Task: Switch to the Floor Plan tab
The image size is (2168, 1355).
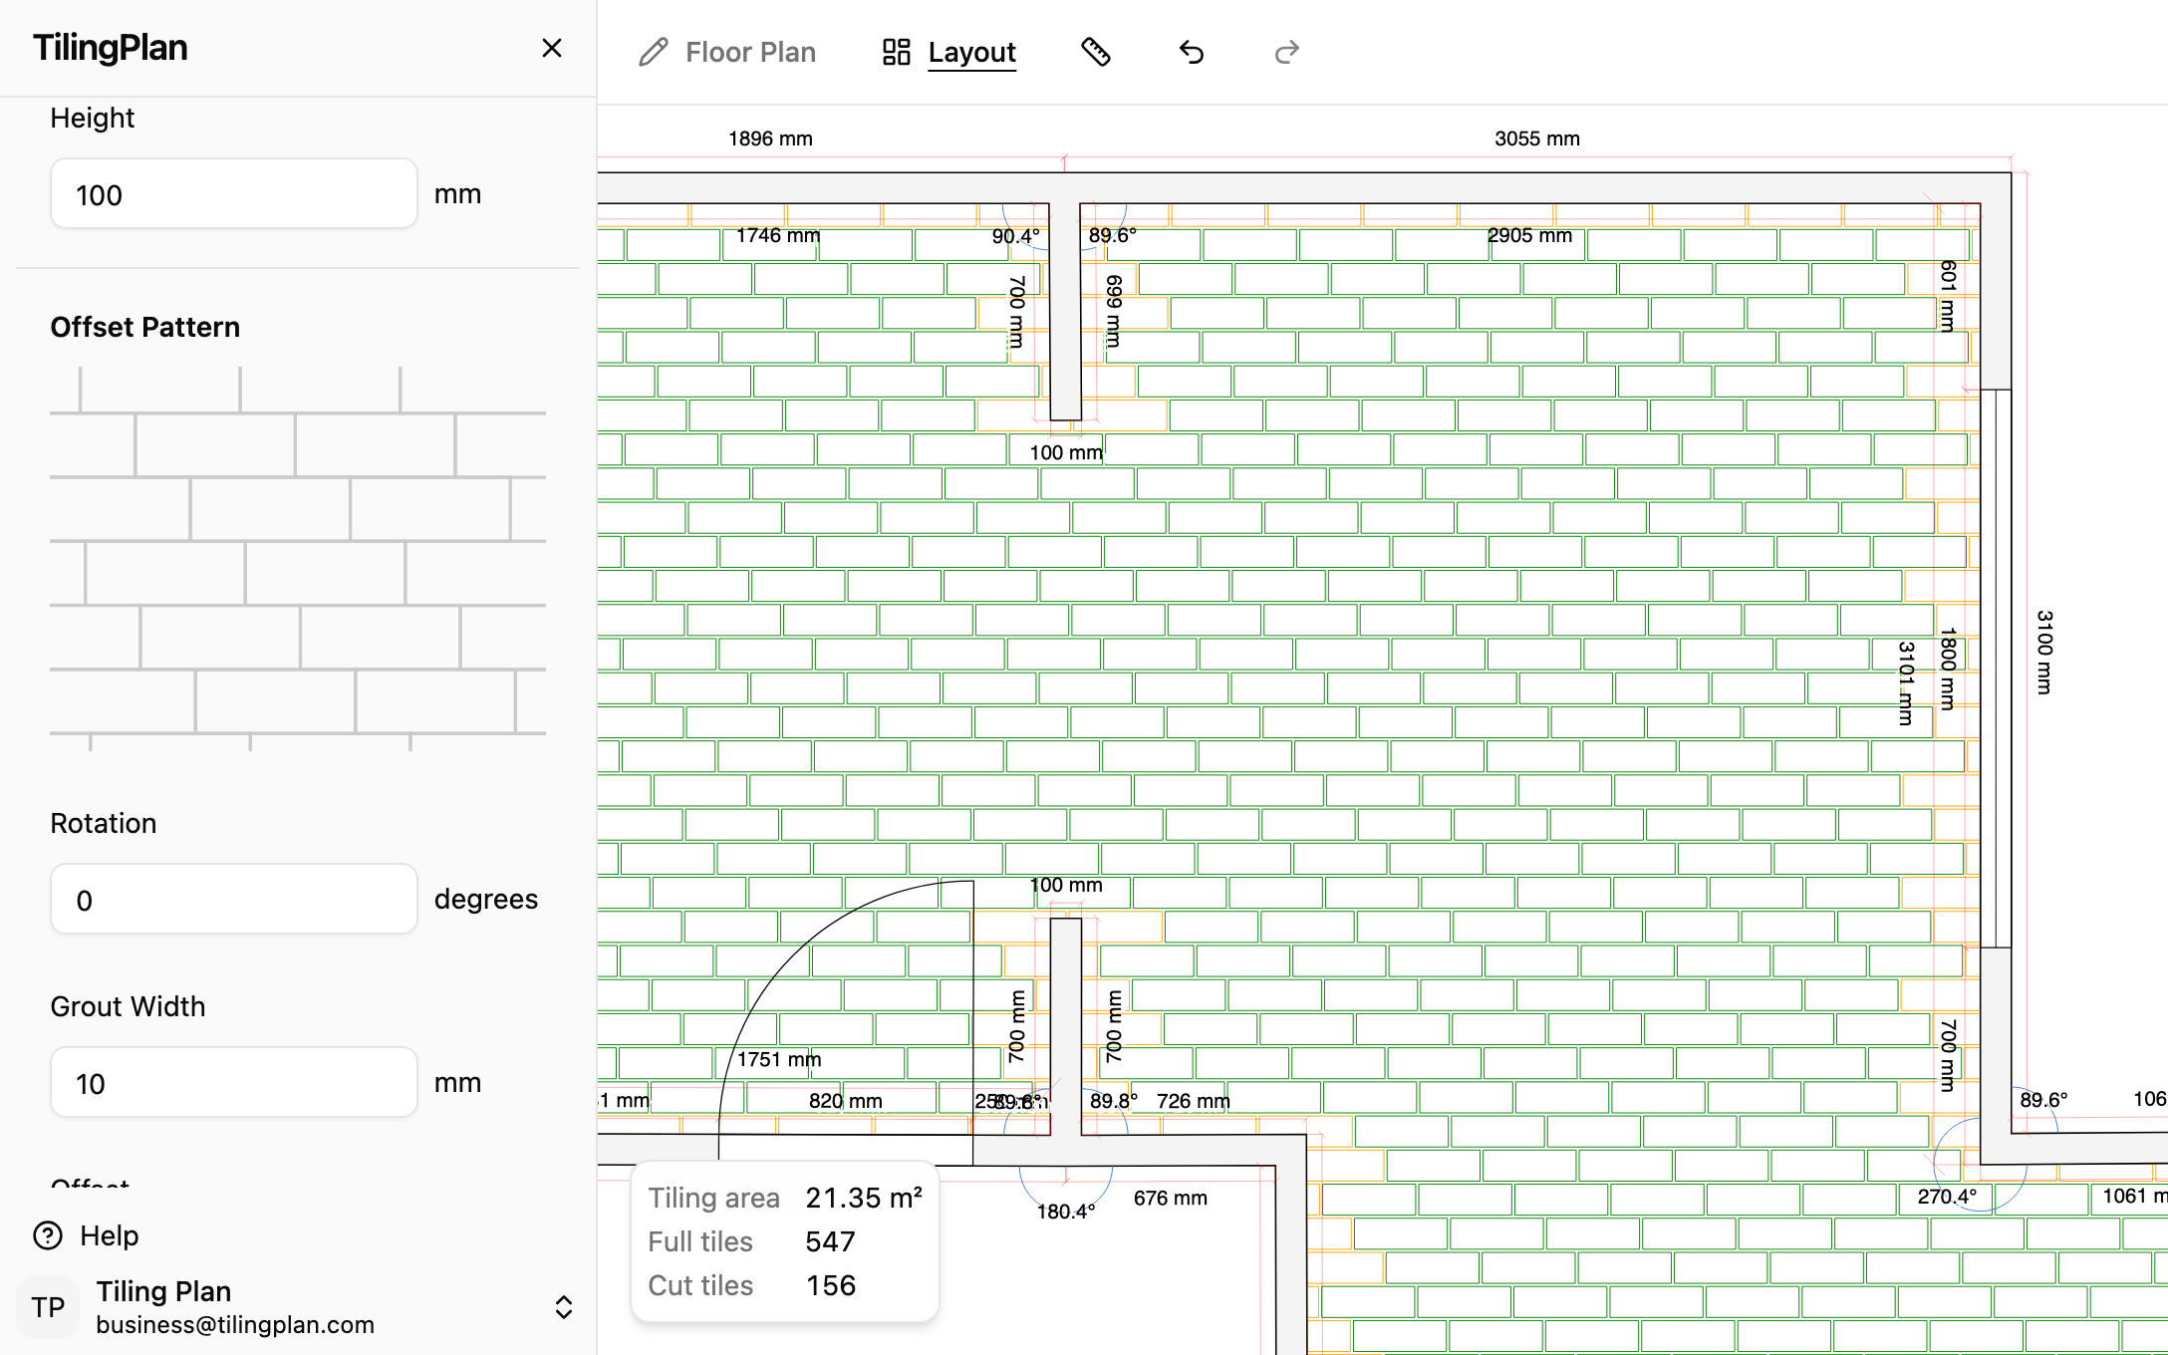Action: [727, 52]
